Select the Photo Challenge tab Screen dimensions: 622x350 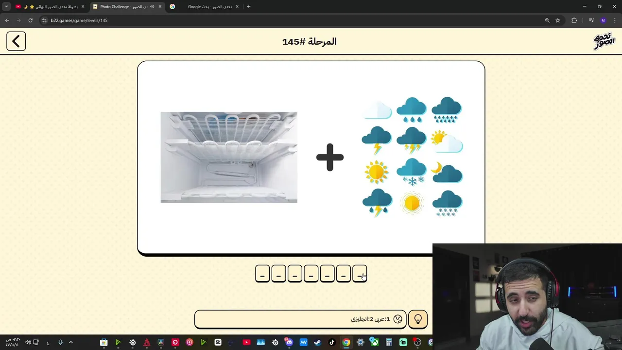tap(127, 7)
